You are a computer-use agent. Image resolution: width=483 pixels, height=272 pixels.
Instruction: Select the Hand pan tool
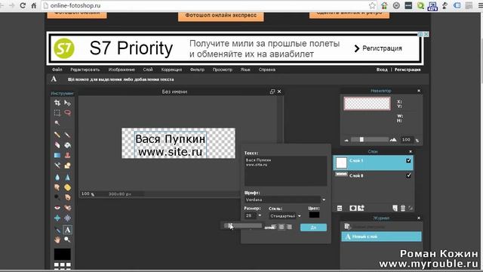tap(57, 240)
